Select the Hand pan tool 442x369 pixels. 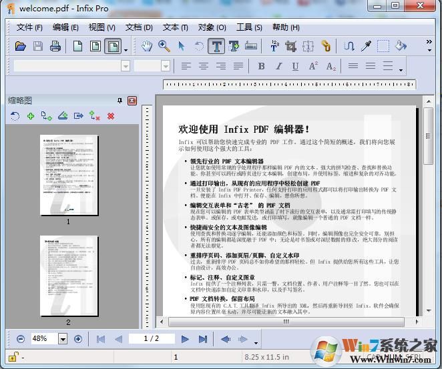(148, 46)
